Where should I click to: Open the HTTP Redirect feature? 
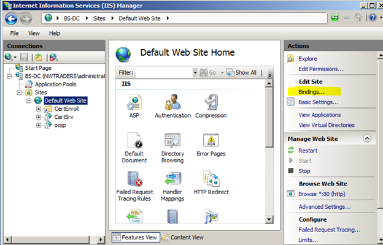211,183
